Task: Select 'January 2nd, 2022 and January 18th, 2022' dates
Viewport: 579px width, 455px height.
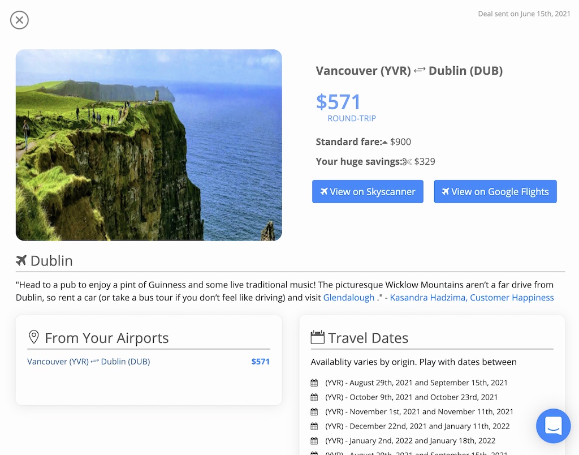Action: click(422, 441)
